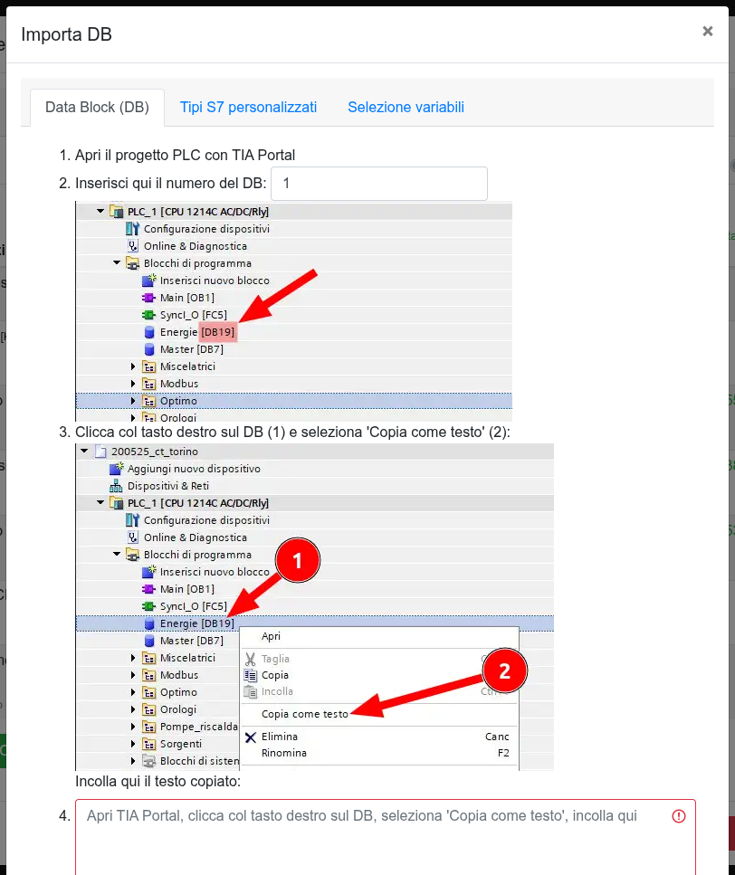Click the DB number input field
This screenshot has width=735, height=875.
pyautogui.click(x=378, y=183)
